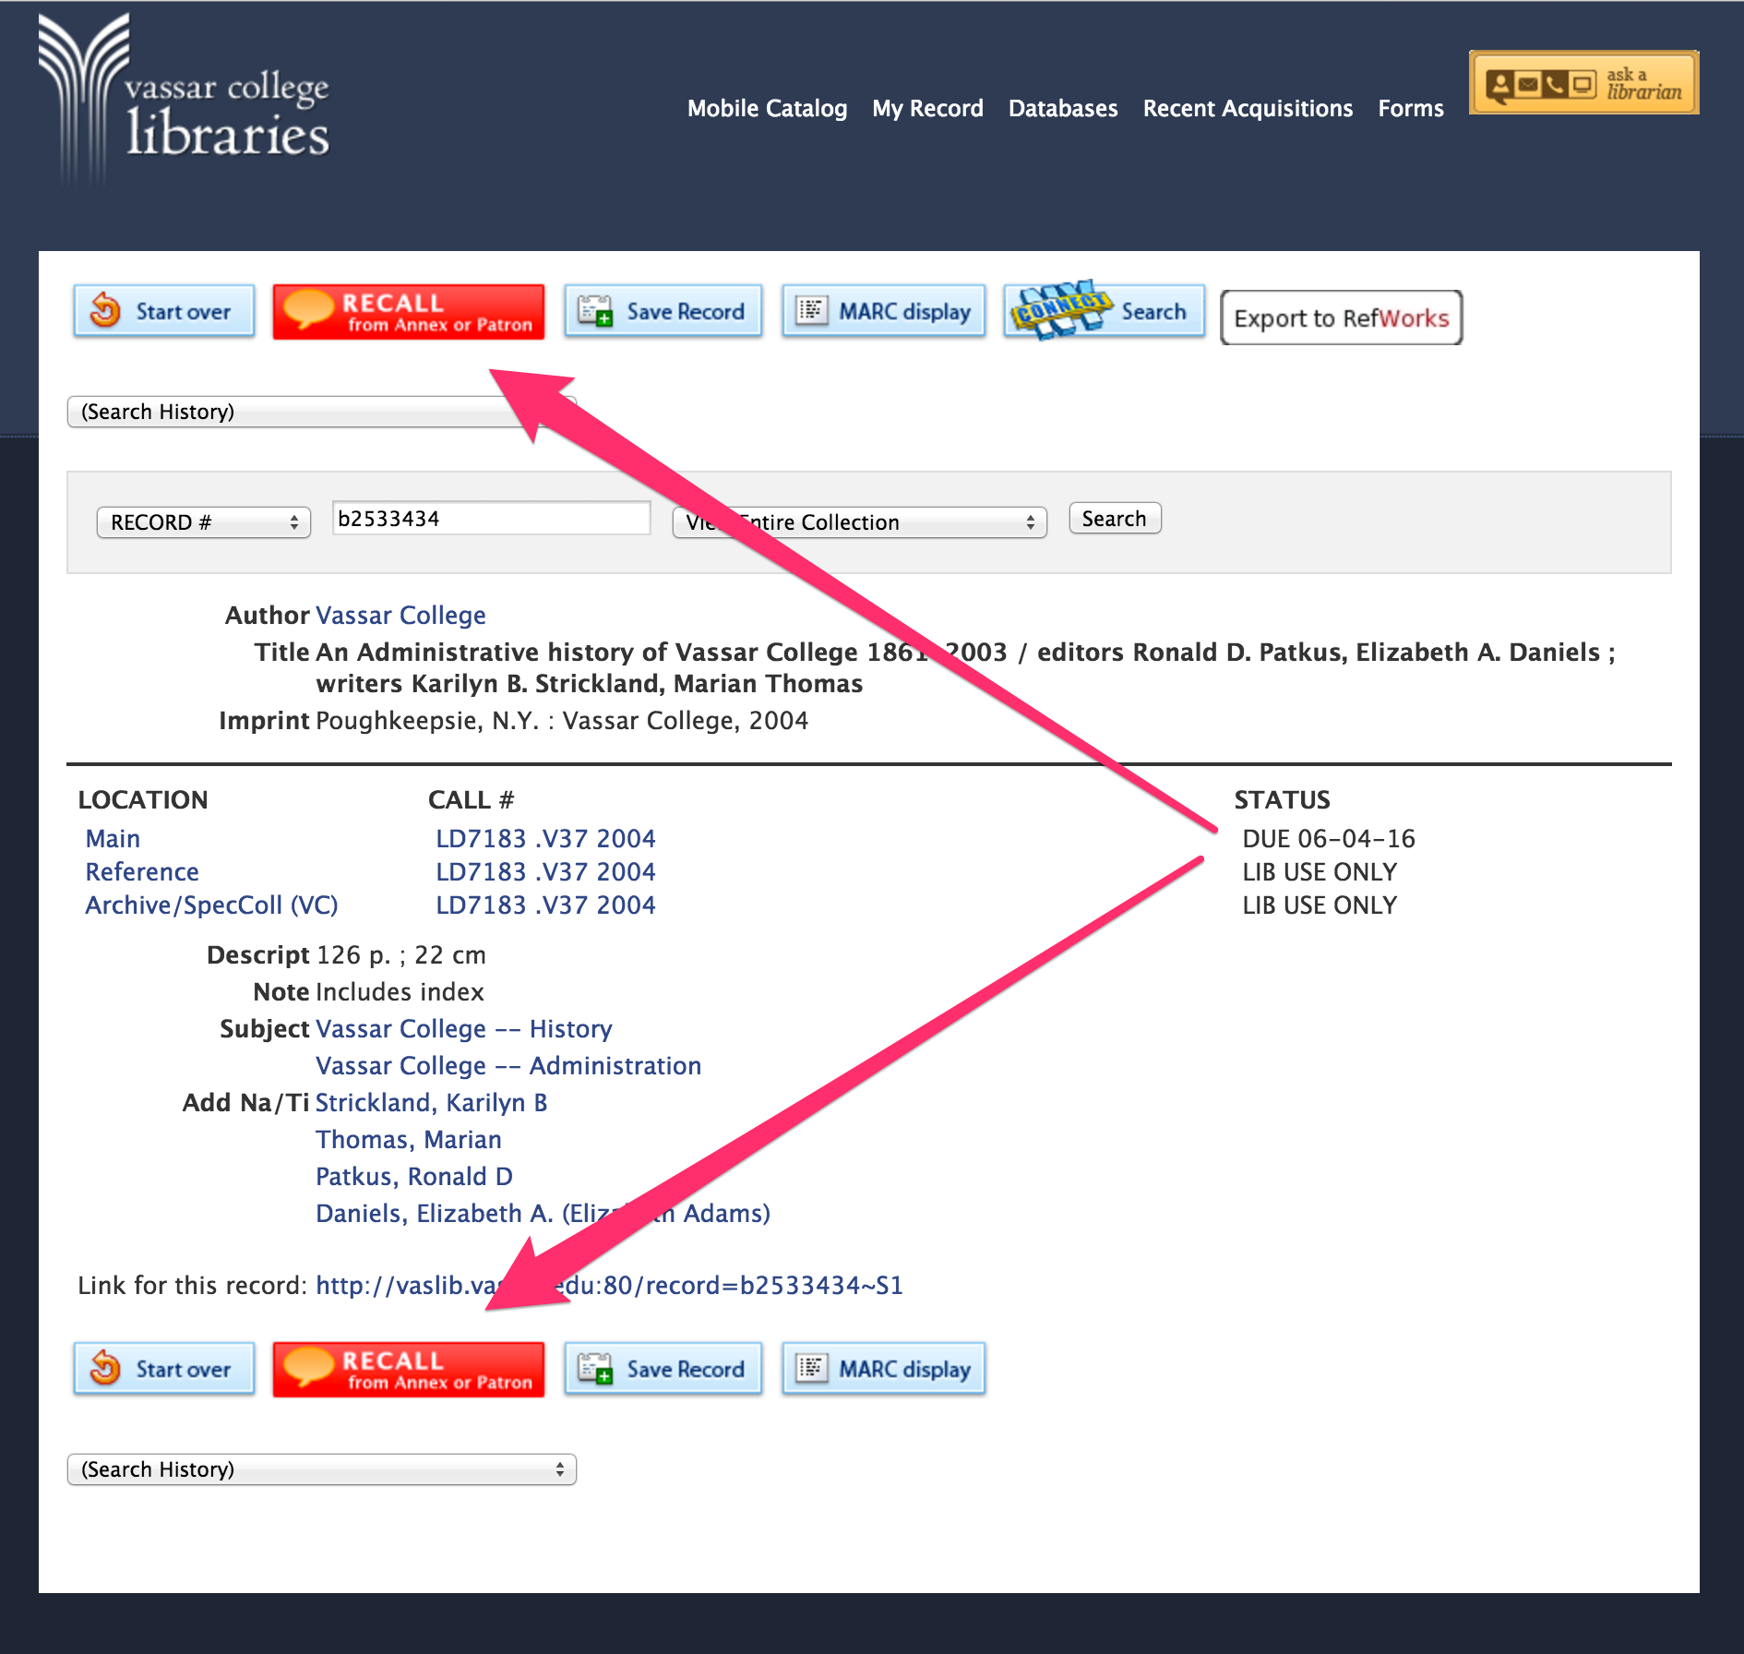Open the Ask a Librarian widget

click(1583, 83)
